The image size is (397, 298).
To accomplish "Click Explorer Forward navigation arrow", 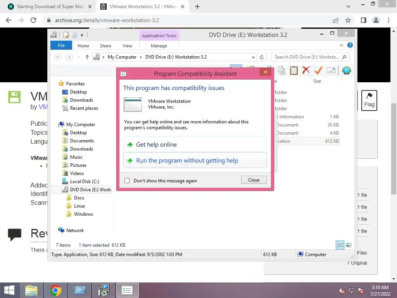I will [x=69, y=57].
